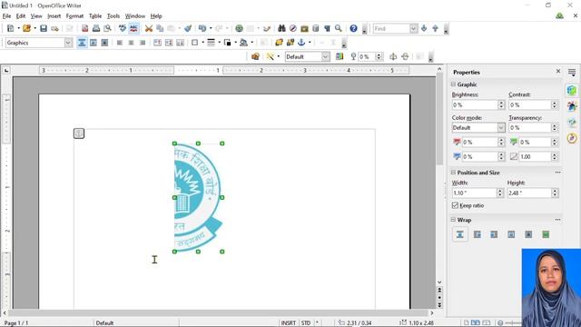Image resolution: width=581 pixels, height=327 pixels.
Task: Select Wrap None option in sidebar
Action: 460,234
